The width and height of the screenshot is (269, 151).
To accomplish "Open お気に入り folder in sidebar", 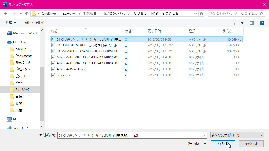I will click(20, 63).
